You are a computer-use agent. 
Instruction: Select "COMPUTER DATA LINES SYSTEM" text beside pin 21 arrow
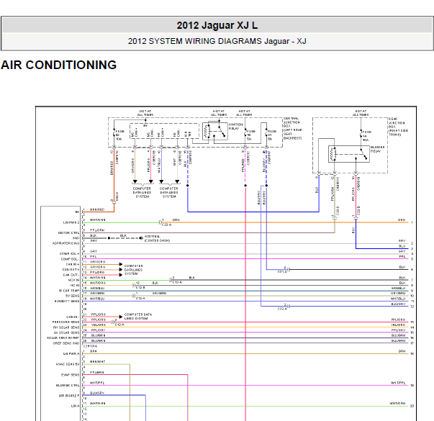point(138,317)
